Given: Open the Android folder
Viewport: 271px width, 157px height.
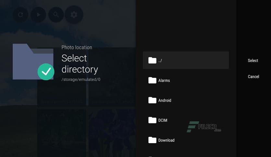Looking at the screenshot, I should coord(186,100).
